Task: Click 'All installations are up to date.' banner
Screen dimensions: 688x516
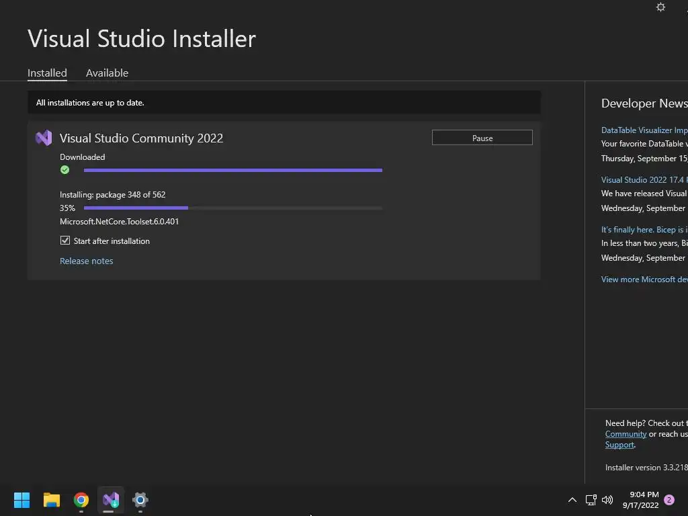Action: 284,103
